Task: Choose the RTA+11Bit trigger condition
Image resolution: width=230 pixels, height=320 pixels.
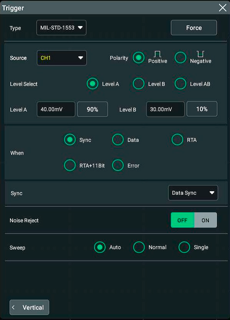Action: point(70,166)
